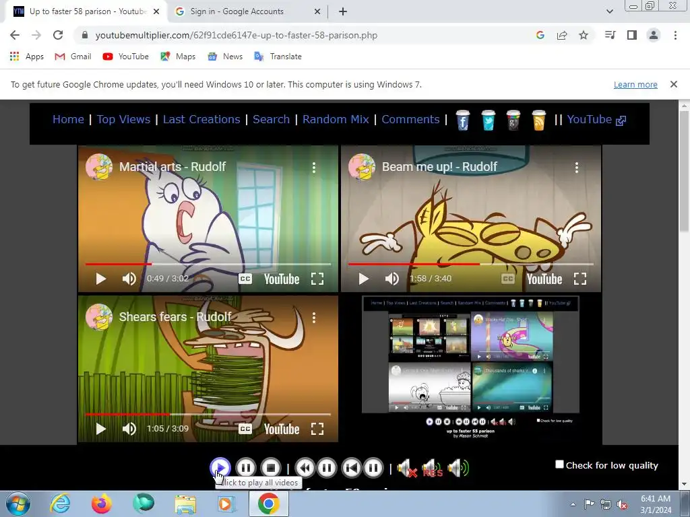Share via the Facebook cup icon

click(x=463, y=120)
